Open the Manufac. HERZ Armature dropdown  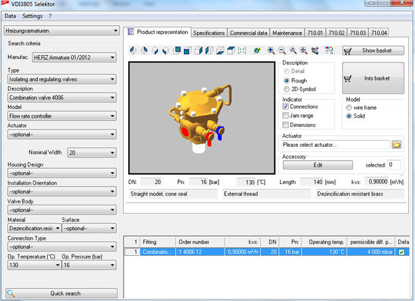pyautogui.click(x=74, y=58)
